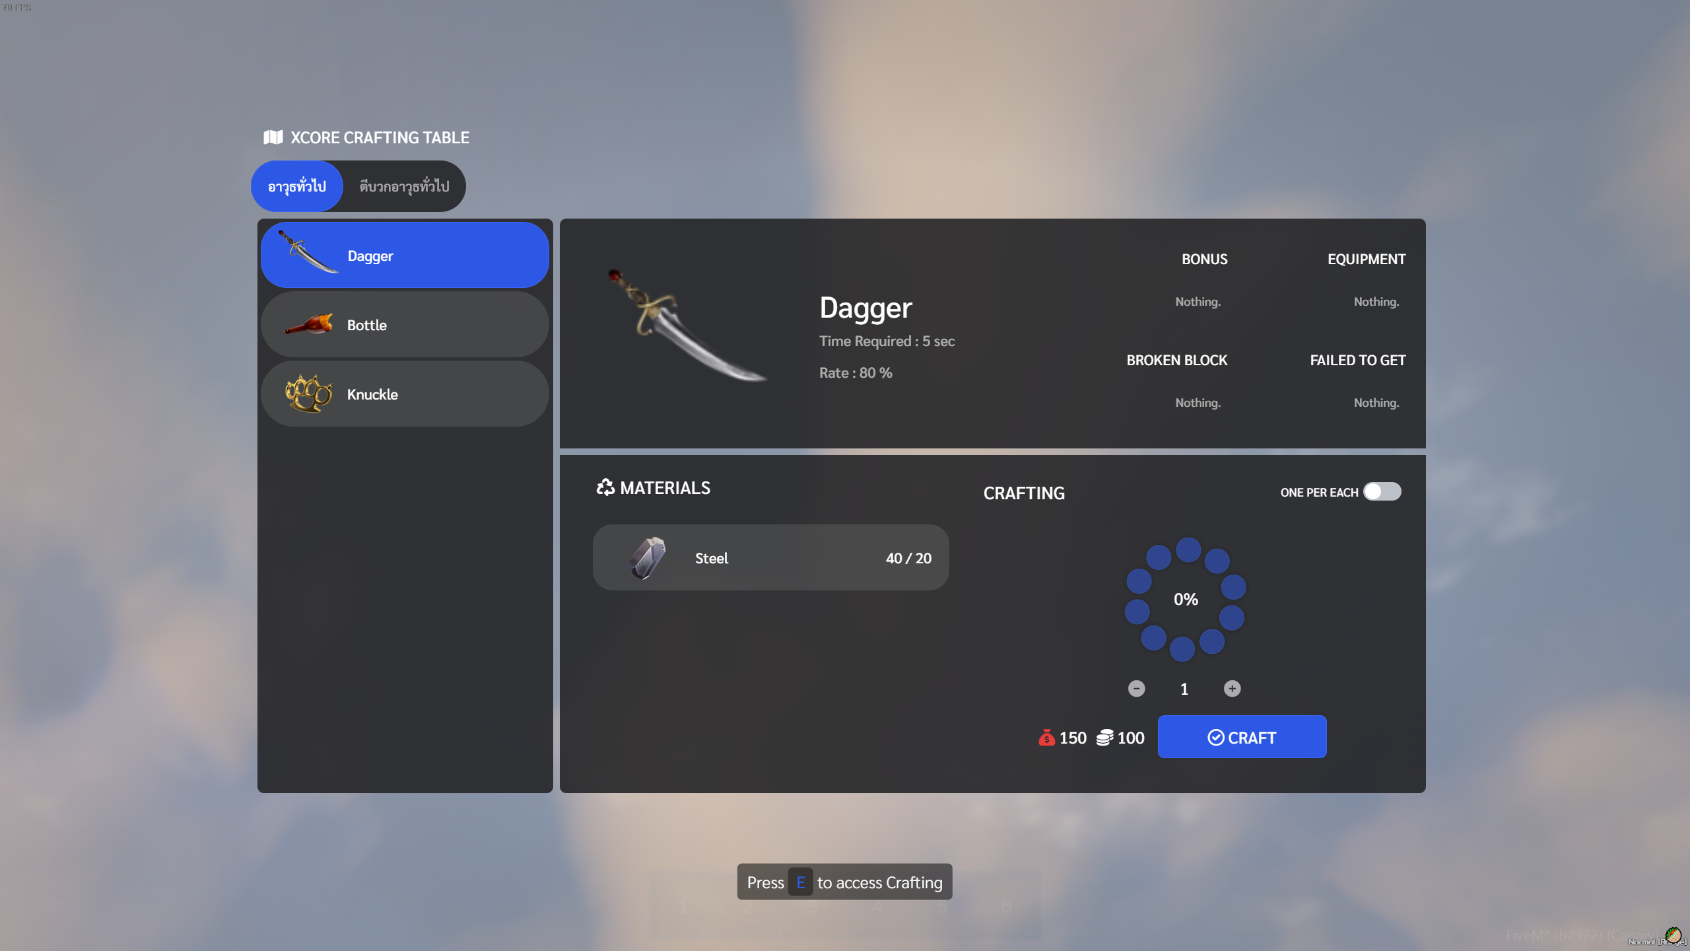This screenshot has height=951, width=1690.
Task: Click the recycle icon next to MATERIALS
Action: [605, 487]
